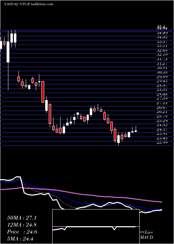
Task: Click the 23.91 price axis label
Action: [162, 134]
